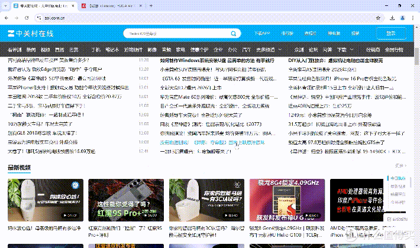Screen dimensions: 420x248
Task: Open the Chrome profile avatar icon
Action: pos(402,18)
